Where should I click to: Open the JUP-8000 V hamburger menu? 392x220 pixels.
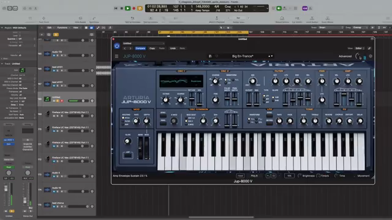(x=116, y=56)
